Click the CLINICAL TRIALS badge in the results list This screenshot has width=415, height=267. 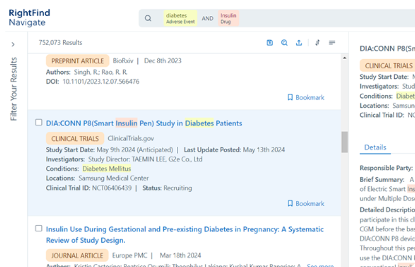point(75,139)
